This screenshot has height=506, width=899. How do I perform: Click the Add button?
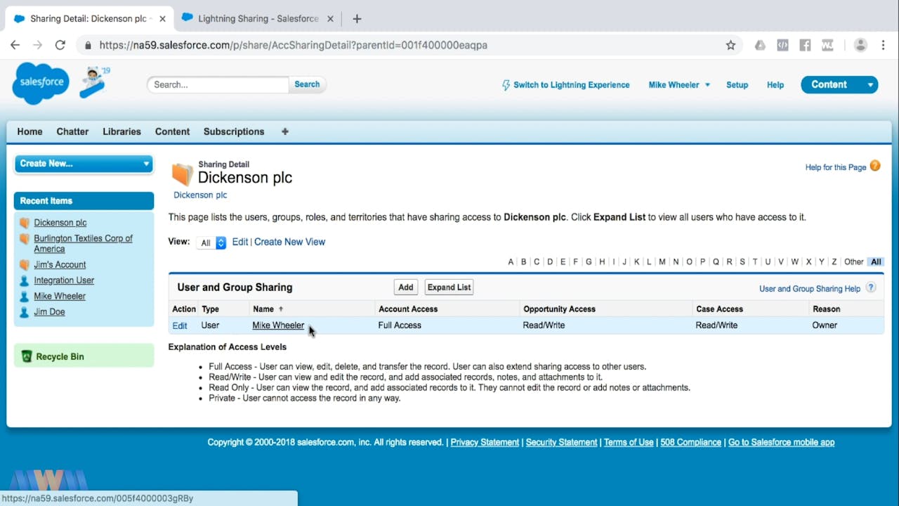[x=406, y=287]
